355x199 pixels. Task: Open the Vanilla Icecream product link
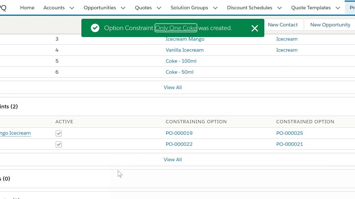pyautogui.click(x=185, y=50)
